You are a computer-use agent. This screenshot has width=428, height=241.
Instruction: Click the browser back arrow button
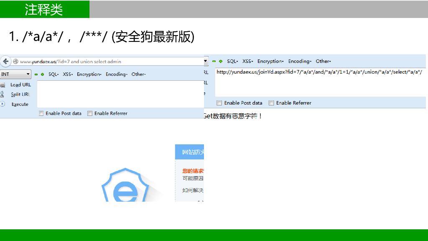point(6,62)
